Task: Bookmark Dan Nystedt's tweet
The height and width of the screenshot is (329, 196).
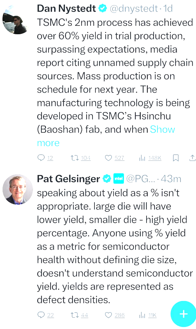Action: pyautogui.click(x=176, y=158)
